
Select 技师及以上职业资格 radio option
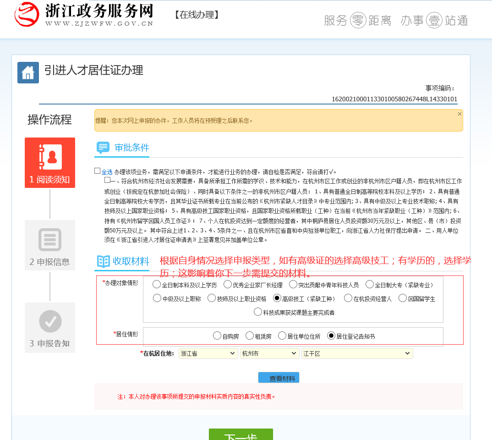point(212,298)
